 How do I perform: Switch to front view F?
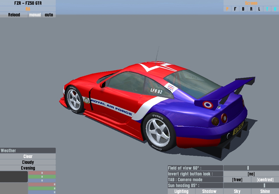(x=235, y=9)
